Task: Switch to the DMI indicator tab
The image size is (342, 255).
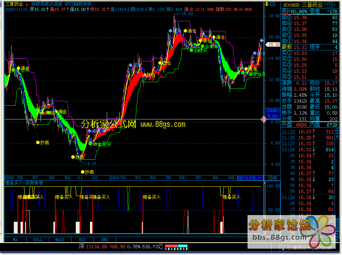Action: [x=105, y=240]
